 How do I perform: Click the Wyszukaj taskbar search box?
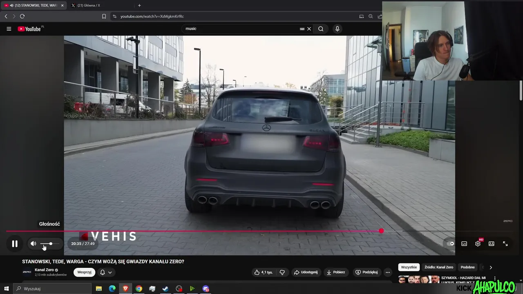pyautogui.click(x=52, y=289)
